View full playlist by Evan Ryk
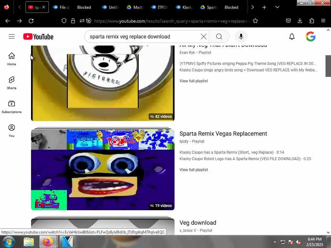The height and width of the screenshot is (248, 331). 194,81
